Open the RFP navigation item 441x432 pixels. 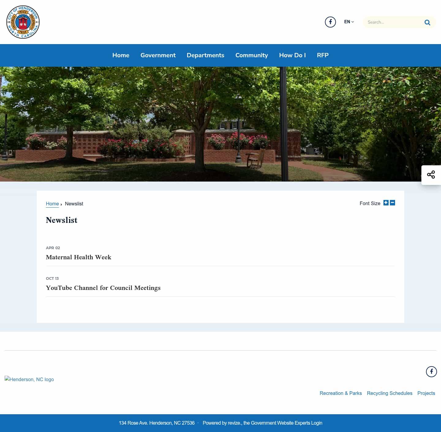click(x=322, y=55)
